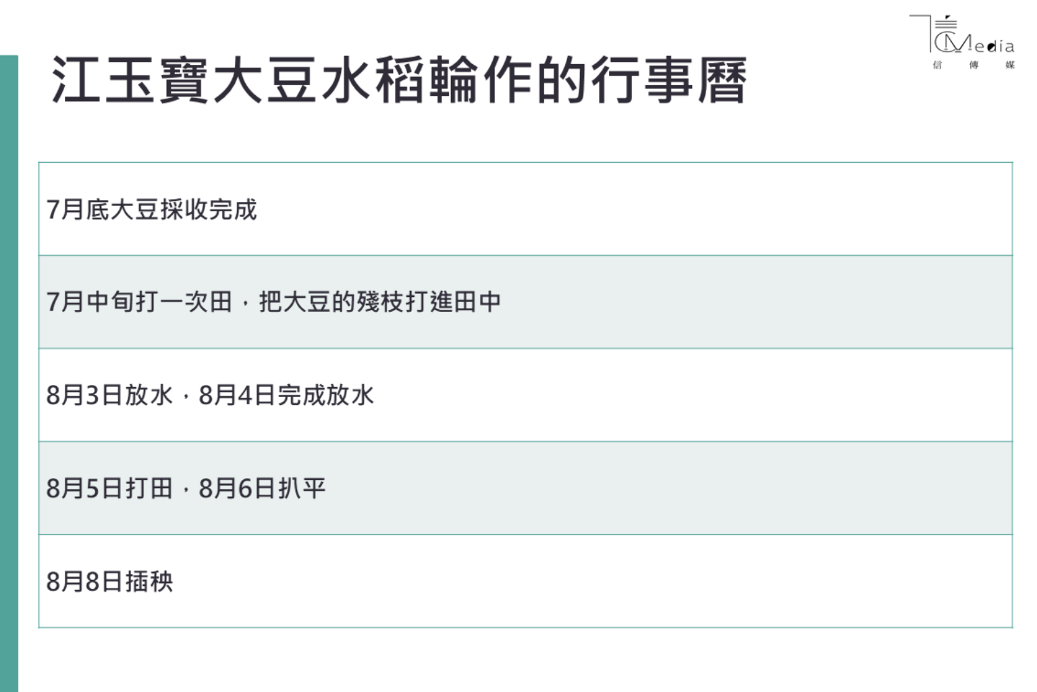Click the phrase '把大豆的殘枝打進田中'
Screen dimensions: 1037x692
380,302
